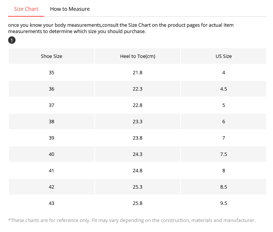The image size is (273, 232).
Task: Select shoe size 38 cell
Action: tap(51, 122)
